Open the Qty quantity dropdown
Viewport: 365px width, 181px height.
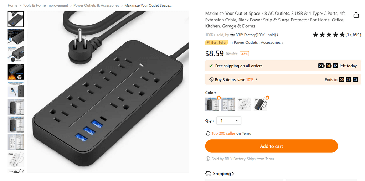coord(229,121)
